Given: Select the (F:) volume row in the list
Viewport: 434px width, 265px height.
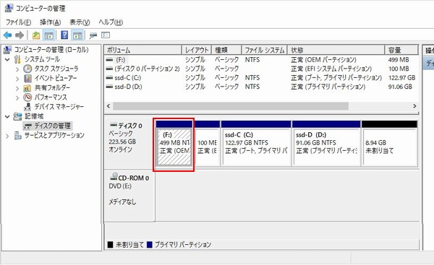Looking at the screenshot, I should pyautogui.click(x=261, y=60).
